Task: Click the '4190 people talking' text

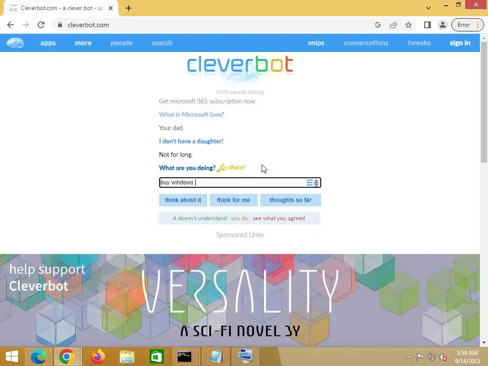Action: coord(240,92)
